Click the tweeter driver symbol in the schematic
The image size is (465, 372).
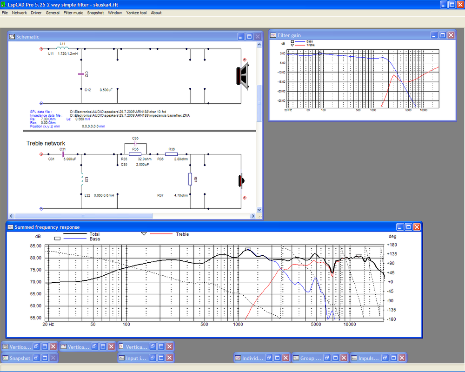[241, 180]
